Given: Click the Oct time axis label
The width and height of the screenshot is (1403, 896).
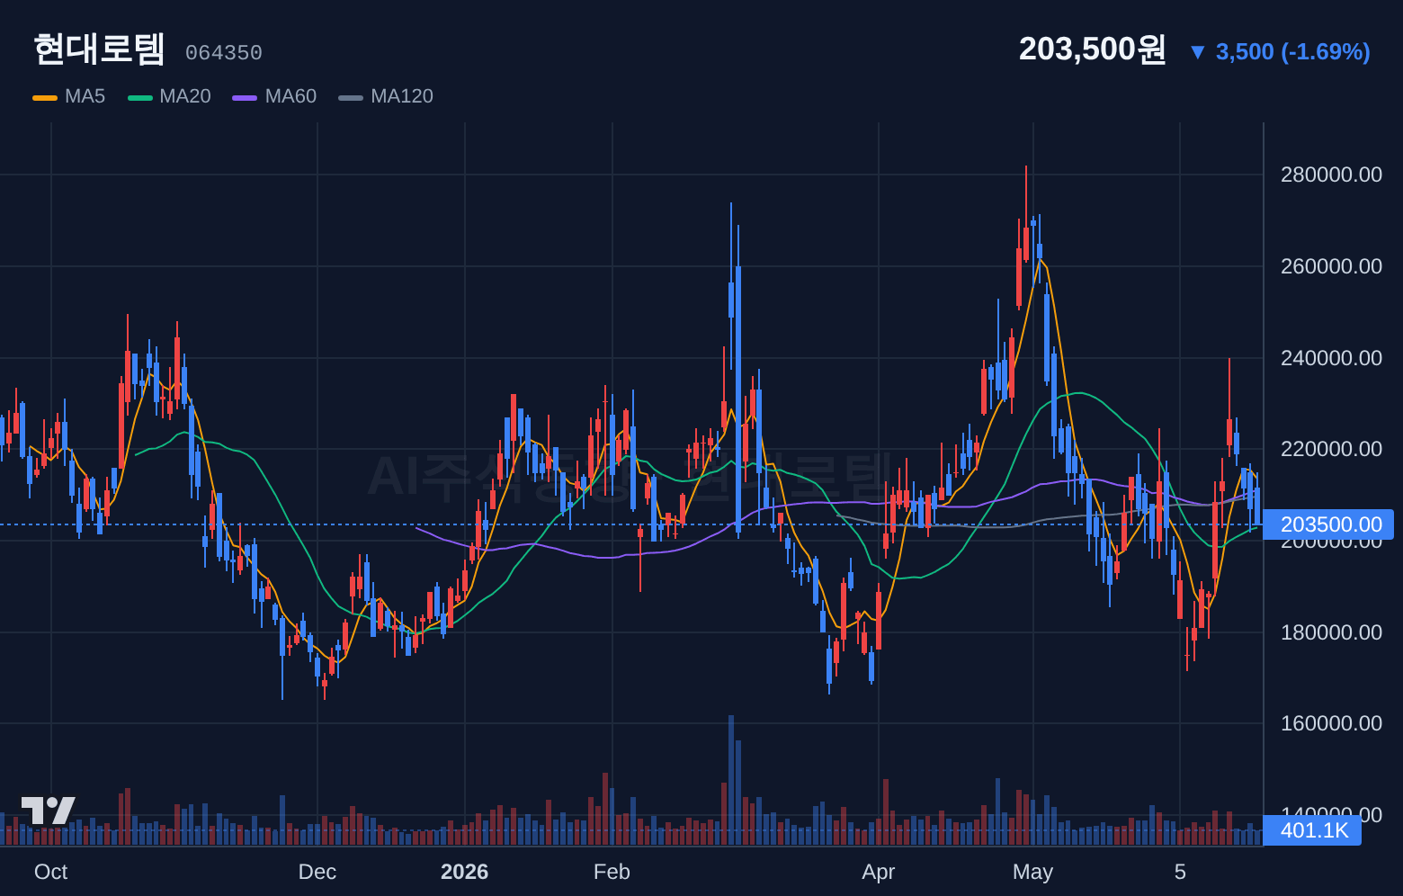Looking at the screenshot, I should [50, 872].
